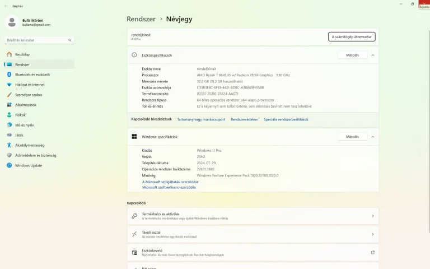Select Bluetooth és eszközök menu item
This screenshot has width=430, height=269.
[x=39, y=75]
